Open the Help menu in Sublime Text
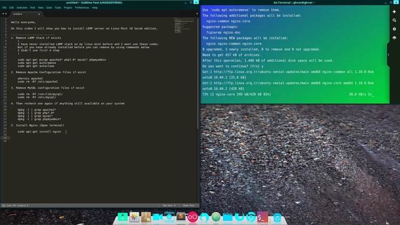 pyautogui.click(x=94, y=7)
